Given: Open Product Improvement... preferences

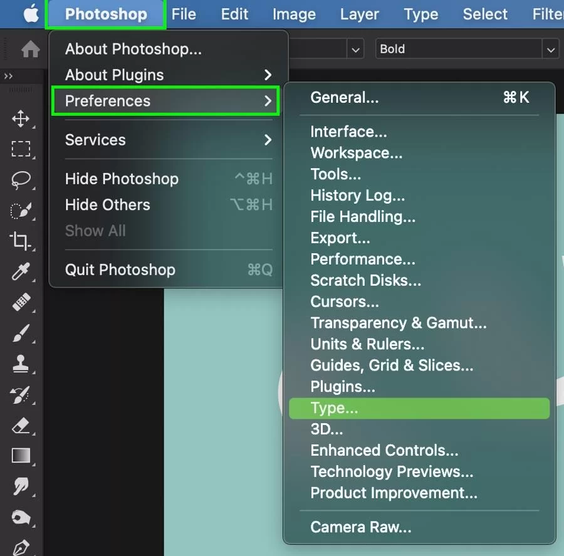Looking at the screenshot, I should [419, 493].
